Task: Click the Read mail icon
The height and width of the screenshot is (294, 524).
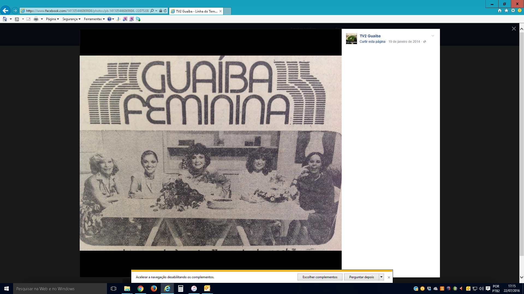Action: tap(28, 19)
